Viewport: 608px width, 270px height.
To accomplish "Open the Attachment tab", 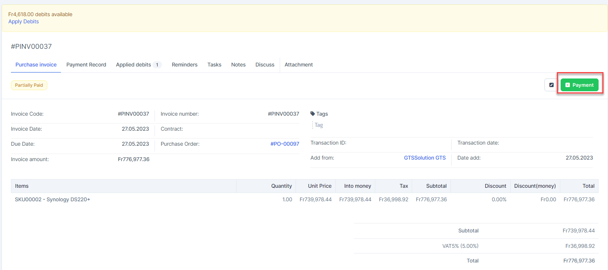I will click(299, 65).
